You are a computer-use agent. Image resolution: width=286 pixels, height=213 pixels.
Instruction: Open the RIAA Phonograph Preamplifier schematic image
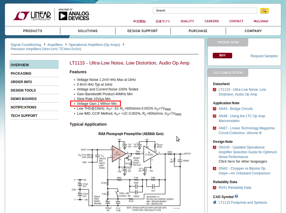click(131, 172)
